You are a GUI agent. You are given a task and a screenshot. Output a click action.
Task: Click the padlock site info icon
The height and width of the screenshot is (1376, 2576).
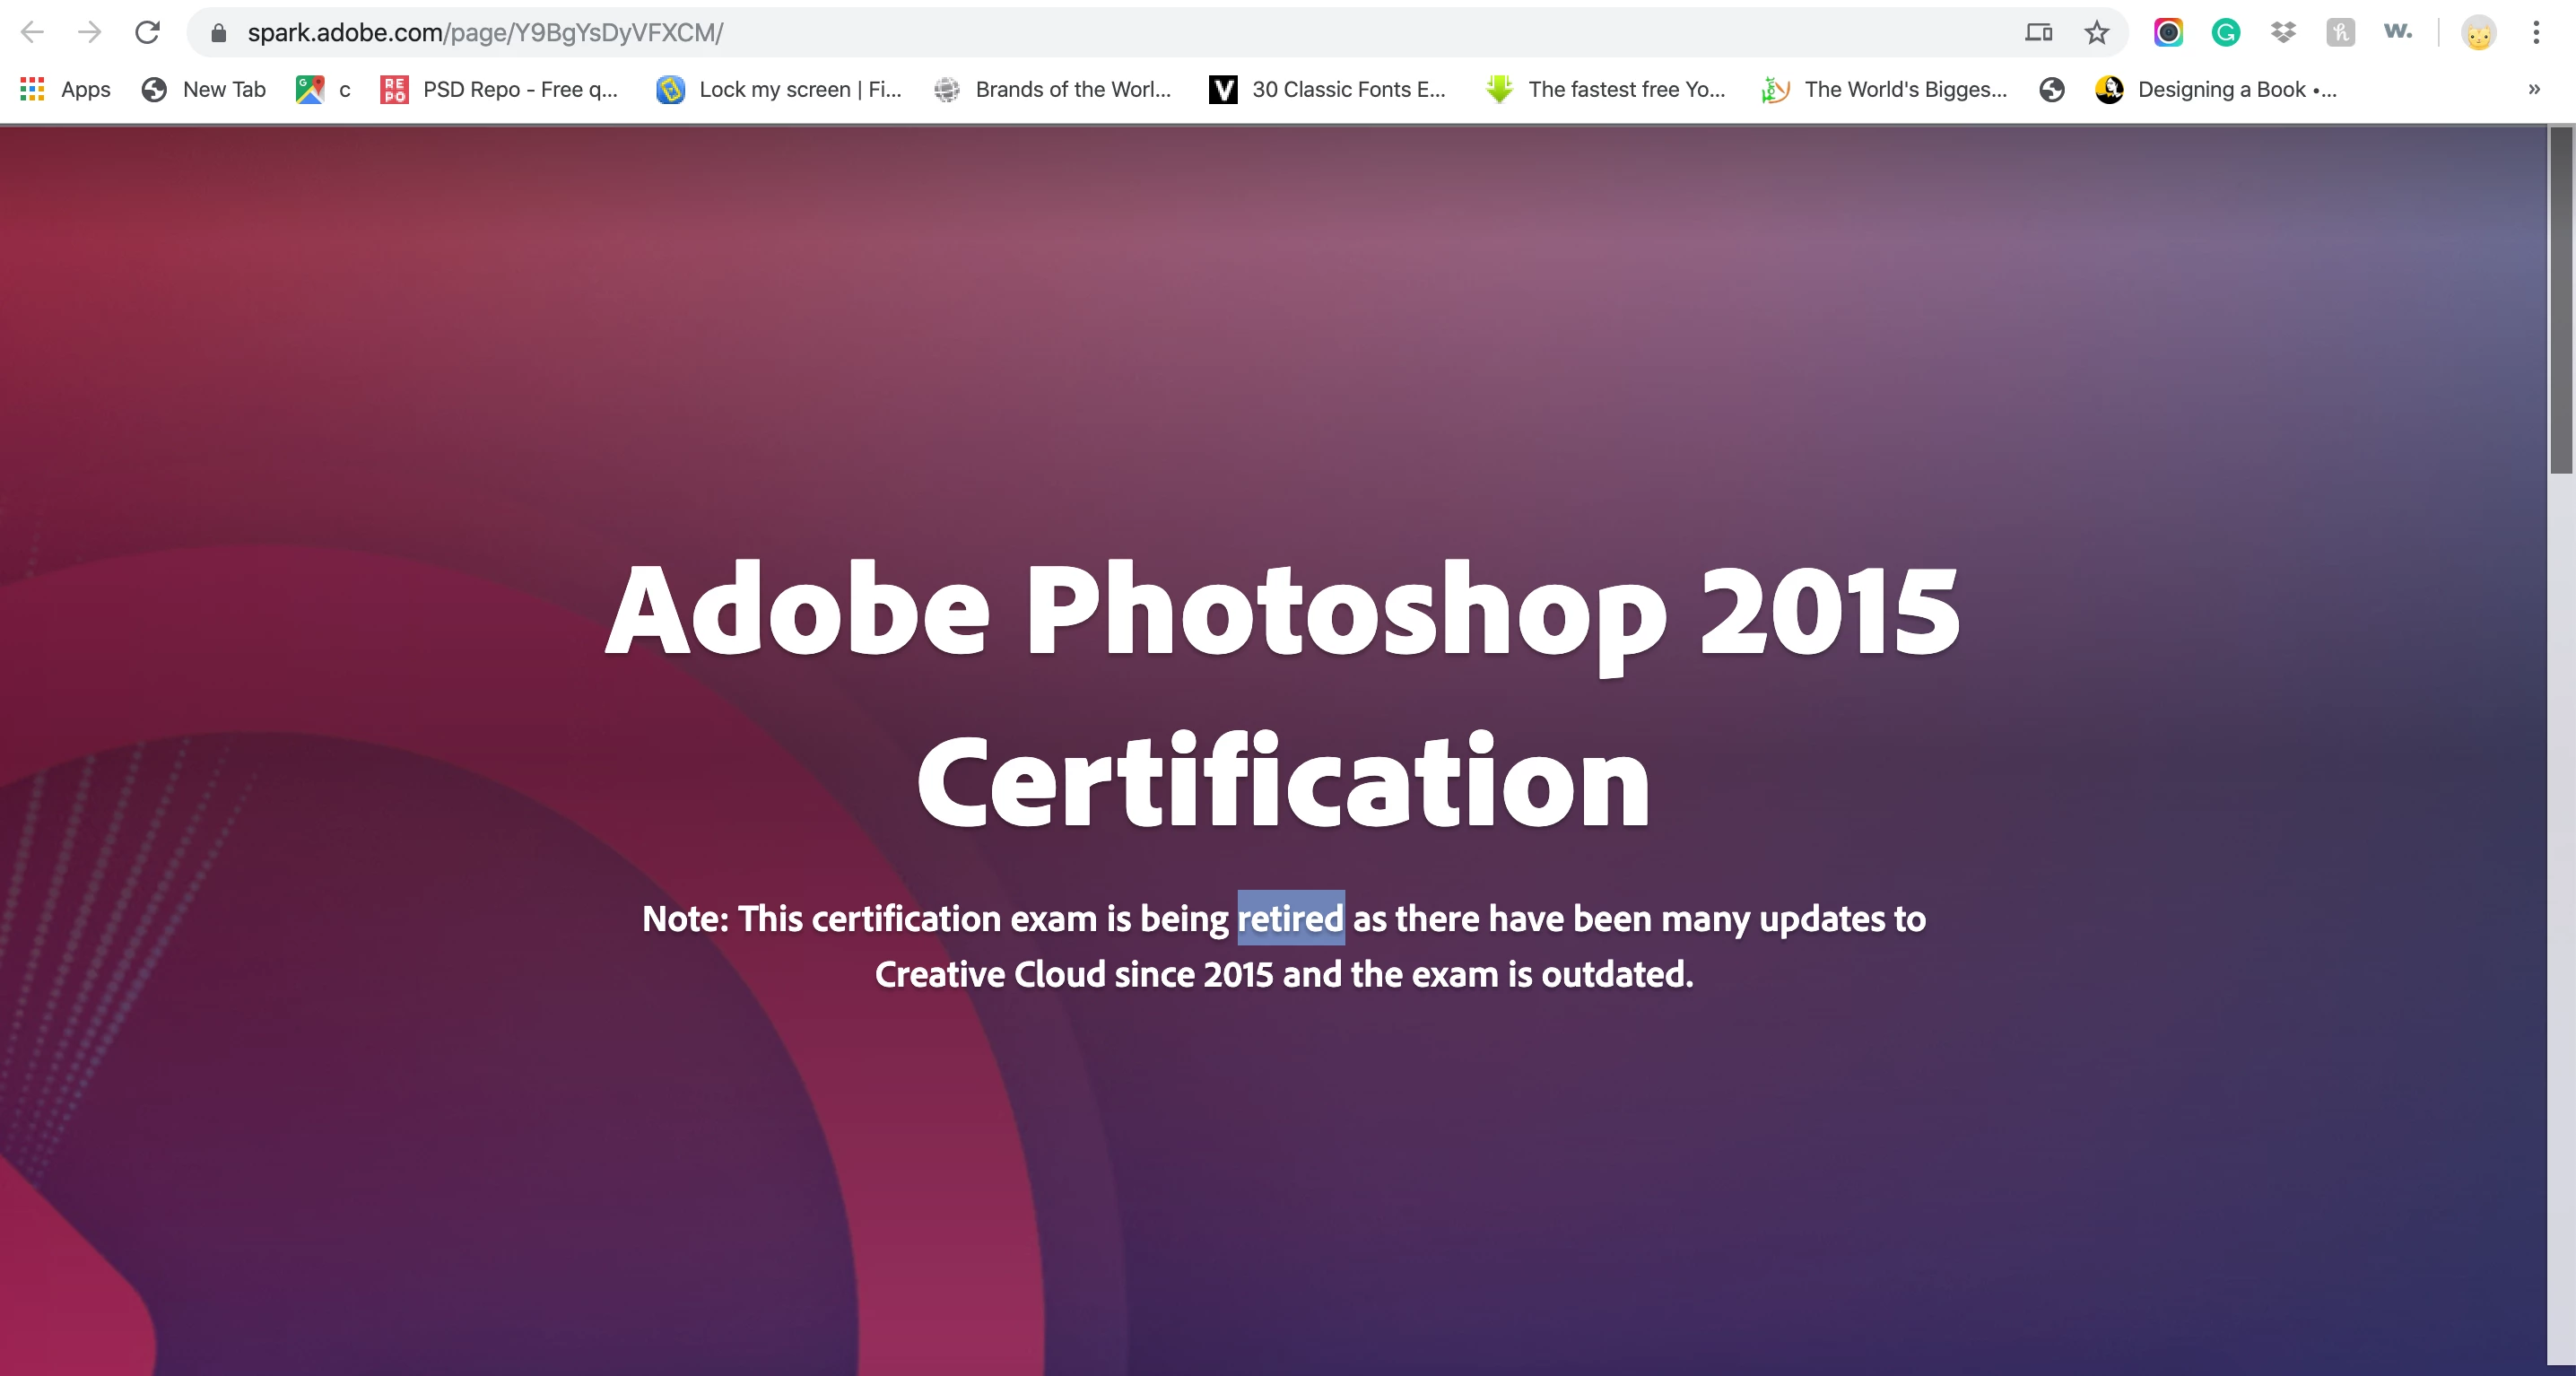coord(219,33)
